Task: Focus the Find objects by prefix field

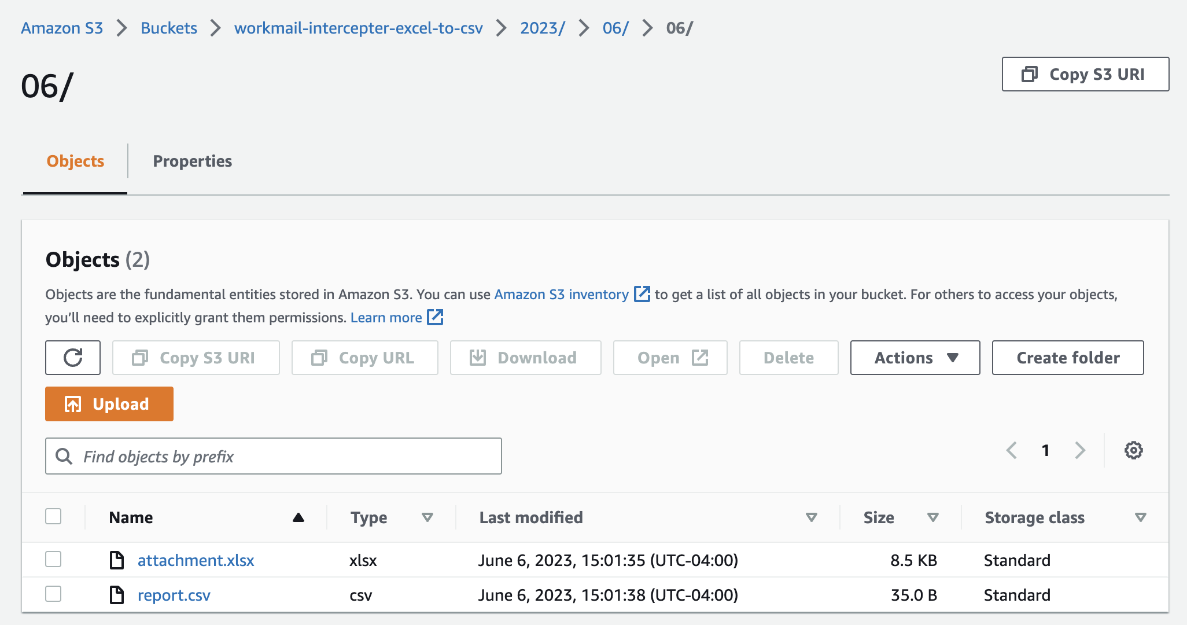Action: pos(274,456)
